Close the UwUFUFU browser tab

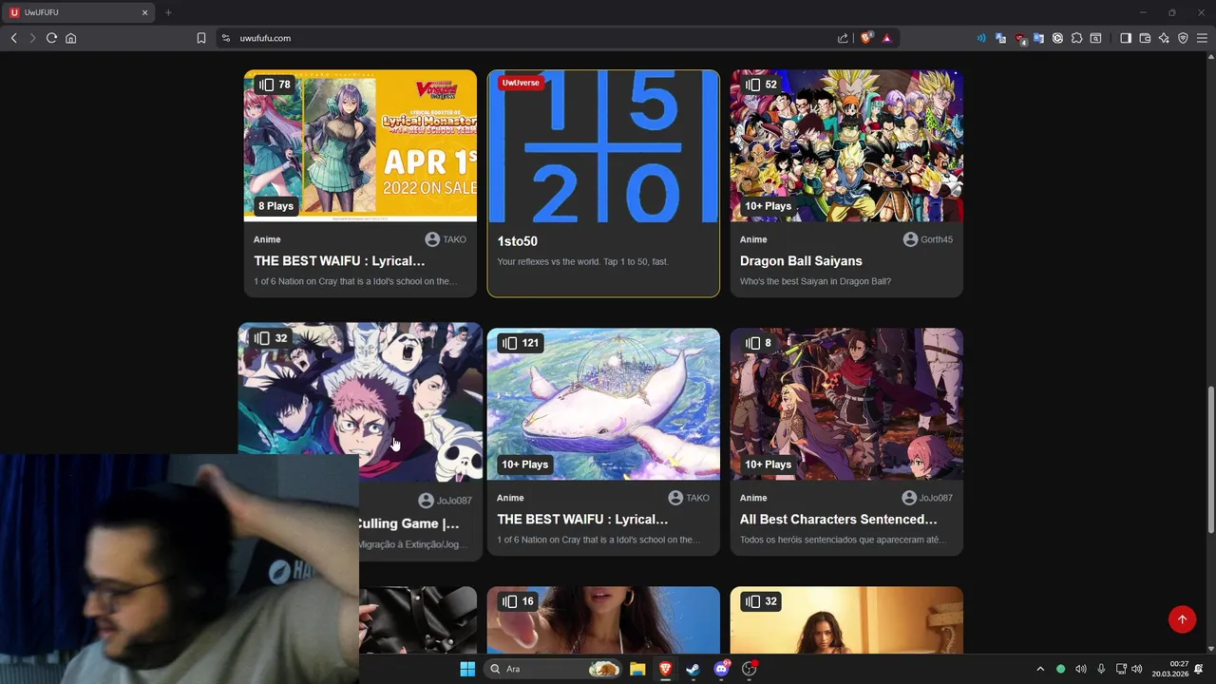click(x=145, y=12)
